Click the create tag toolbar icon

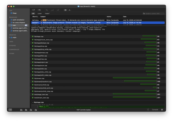tap(39, 10)
